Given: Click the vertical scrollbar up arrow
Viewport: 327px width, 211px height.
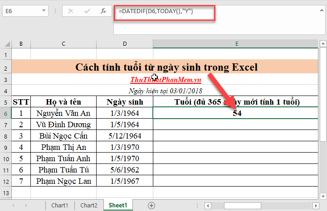Looking at the screenshot, I should [x=323, y=44].
